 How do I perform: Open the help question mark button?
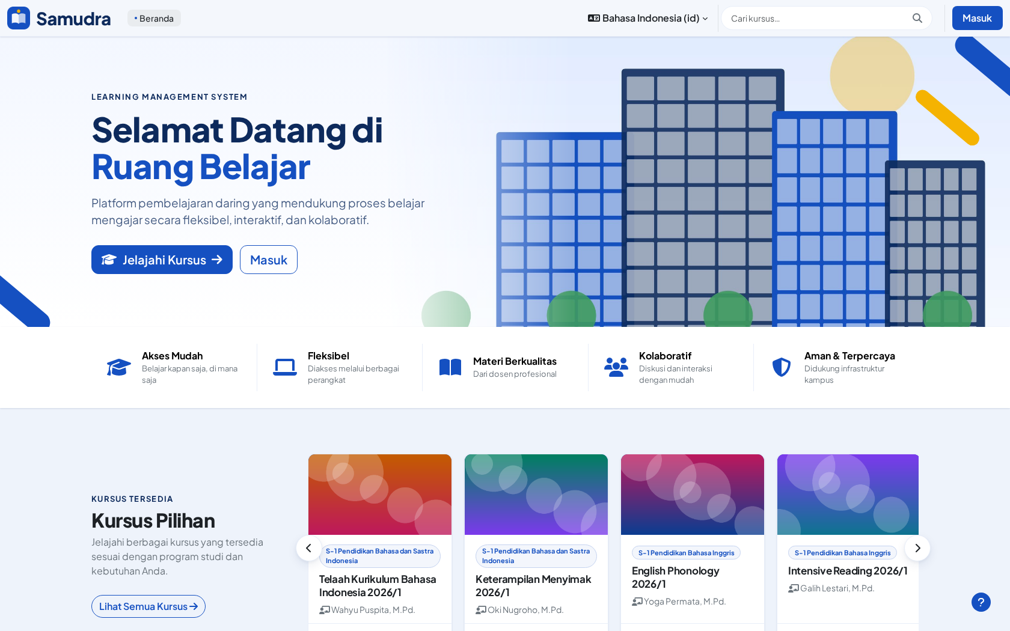pos(981,602)
